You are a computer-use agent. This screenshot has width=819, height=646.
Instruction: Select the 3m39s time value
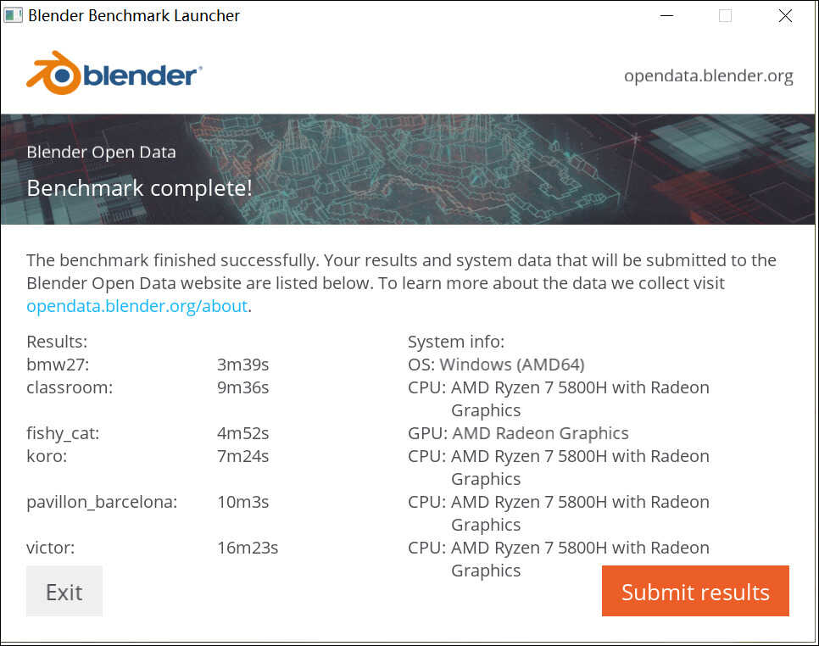(x=242, y=365)
